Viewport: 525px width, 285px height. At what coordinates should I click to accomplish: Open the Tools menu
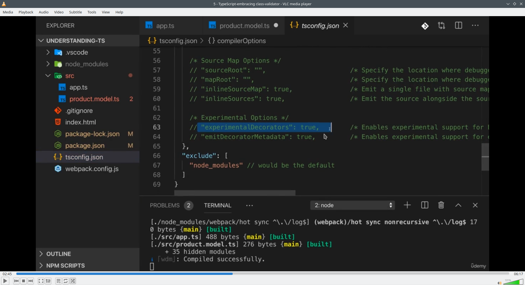pos(92,12)
